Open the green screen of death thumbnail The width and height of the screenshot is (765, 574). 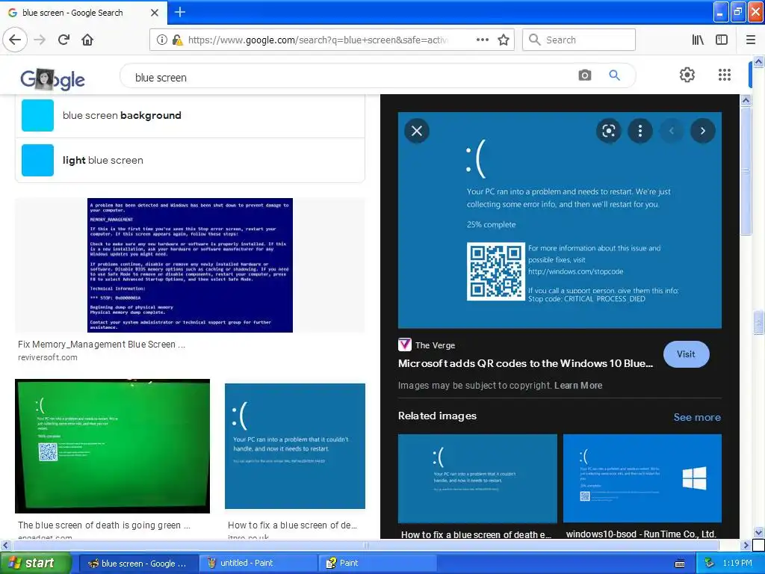pos(112,446)
